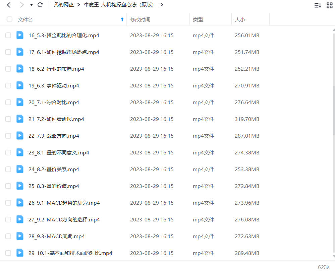Sort by 类型 column
This screenshot has width=335, height=273.
point(198,20)
